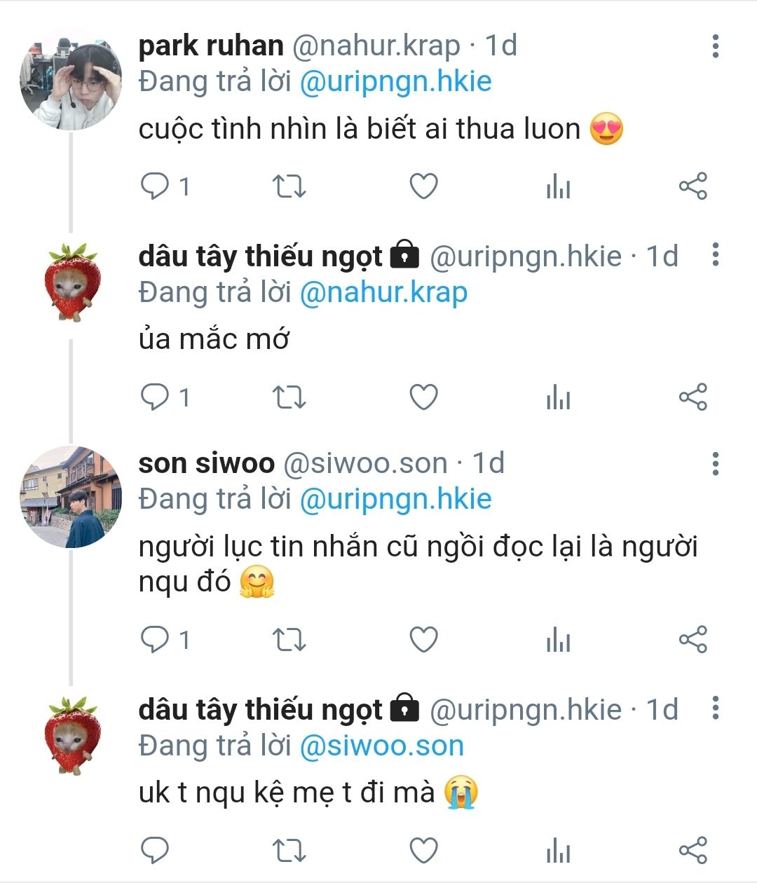Share the 'ủa mắc mớ' reply

tap(693, 397)
